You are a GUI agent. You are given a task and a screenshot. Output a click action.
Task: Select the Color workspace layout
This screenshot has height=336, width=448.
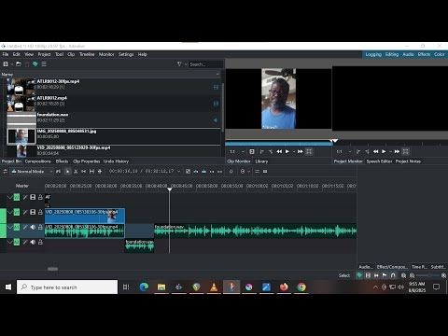pos(440,54)
